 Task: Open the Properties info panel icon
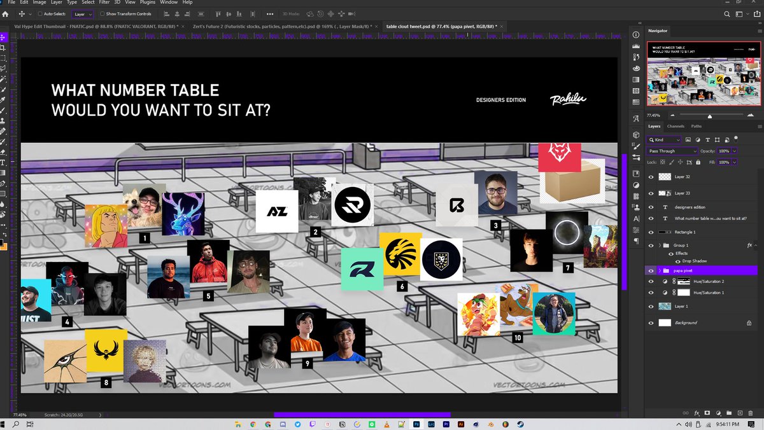[x=636, y=34]
